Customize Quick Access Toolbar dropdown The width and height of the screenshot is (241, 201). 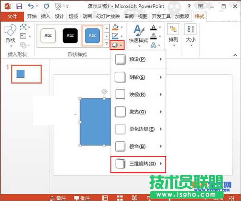67,6
